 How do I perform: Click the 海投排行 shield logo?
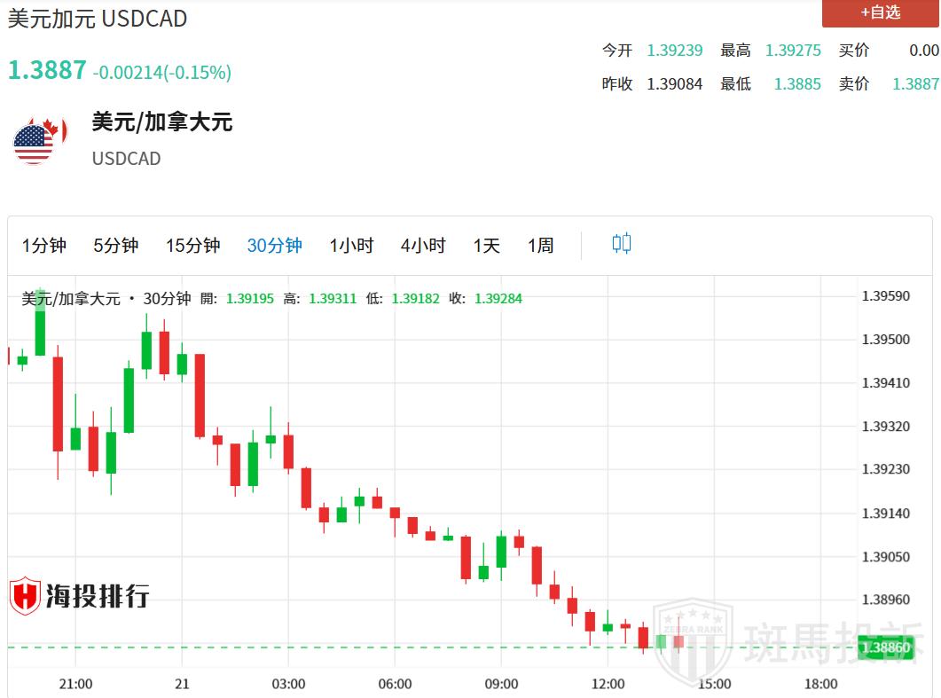click(x=25, y=596)
